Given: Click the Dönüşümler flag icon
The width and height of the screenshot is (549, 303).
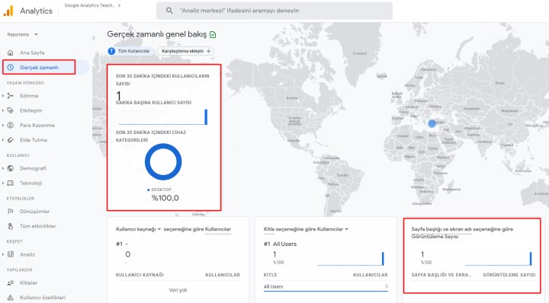Looking at the screenshot, I should tap(11, 212).
